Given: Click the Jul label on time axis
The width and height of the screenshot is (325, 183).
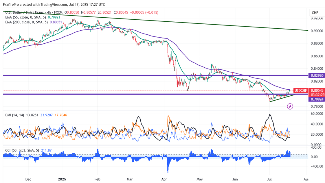Looking at the screenshot, I should point(269,179).
